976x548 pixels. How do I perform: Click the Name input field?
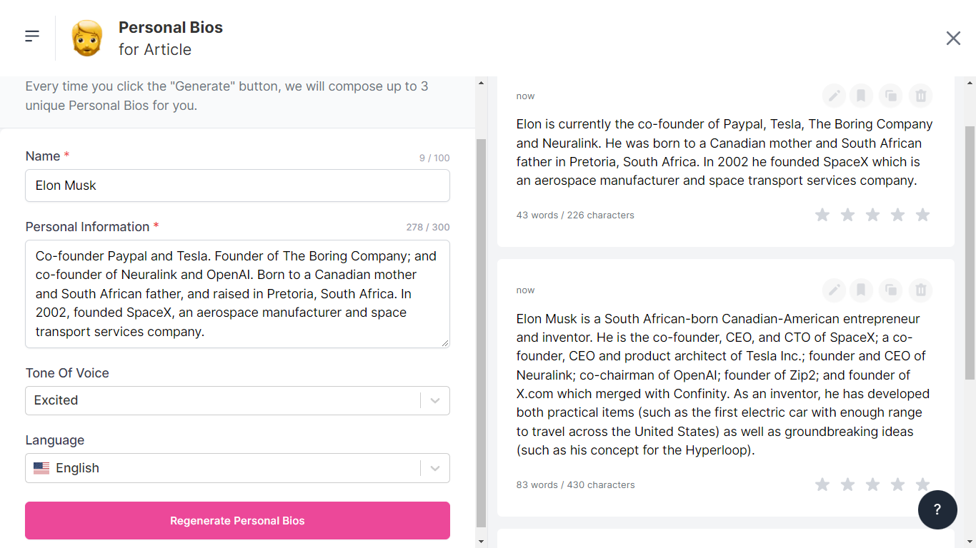[x=237, y=186]
